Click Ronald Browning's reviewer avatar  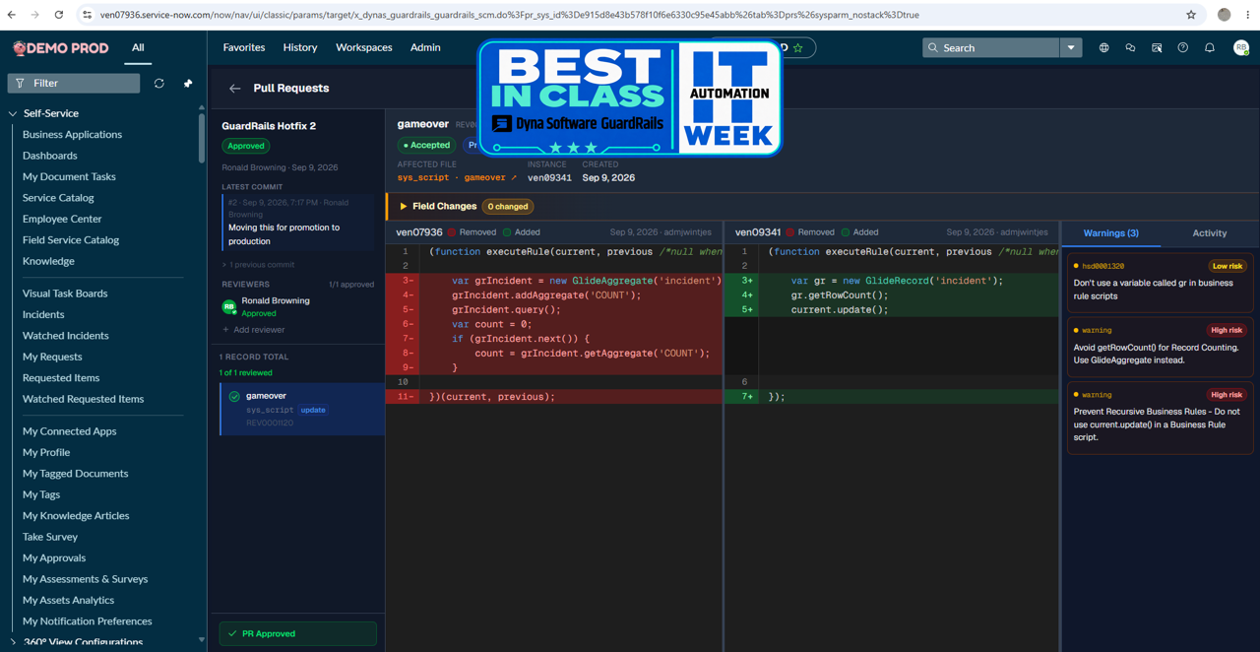pos(229,306)
